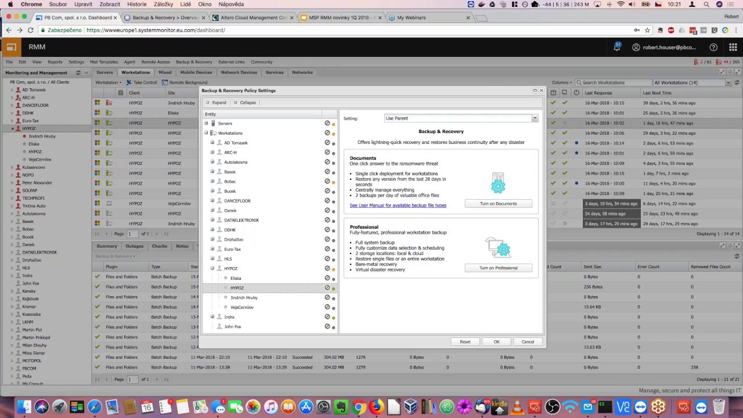Viewport: 743px width, 418px height.
Task: Click the disabled status icon on Indra row
Action: click(x=327, y=316)
